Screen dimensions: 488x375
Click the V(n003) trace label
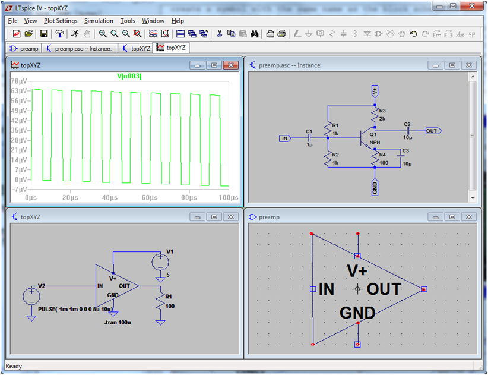click(129, 76)
